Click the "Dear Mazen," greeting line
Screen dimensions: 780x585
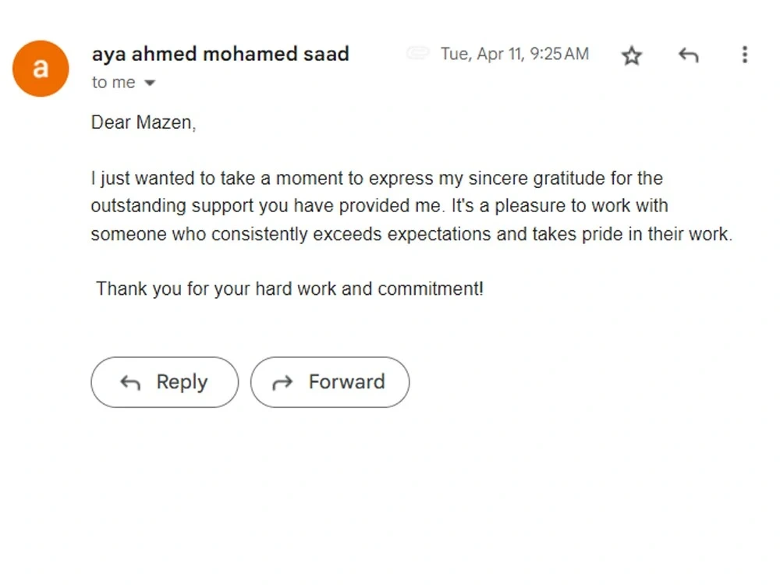pos(144,122)
